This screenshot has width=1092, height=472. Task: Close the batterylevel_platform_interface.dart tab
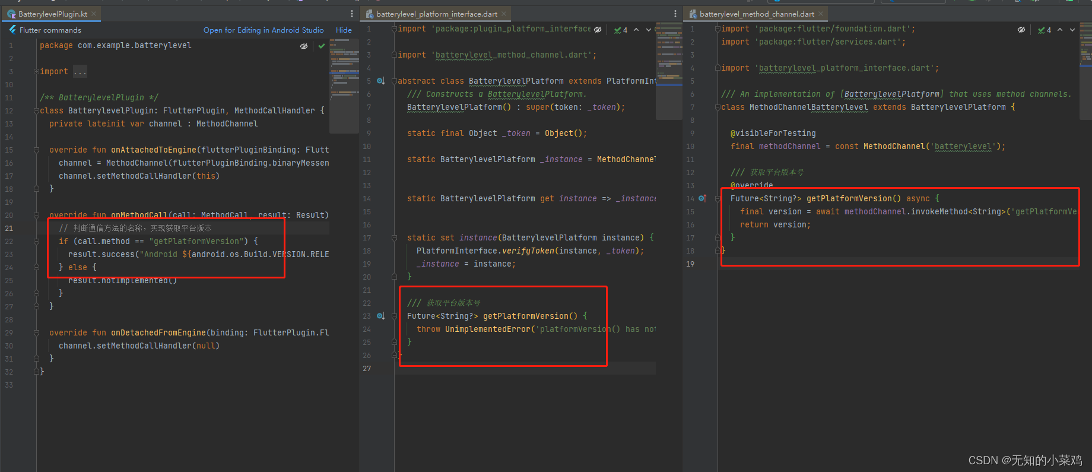pos(504,14)
